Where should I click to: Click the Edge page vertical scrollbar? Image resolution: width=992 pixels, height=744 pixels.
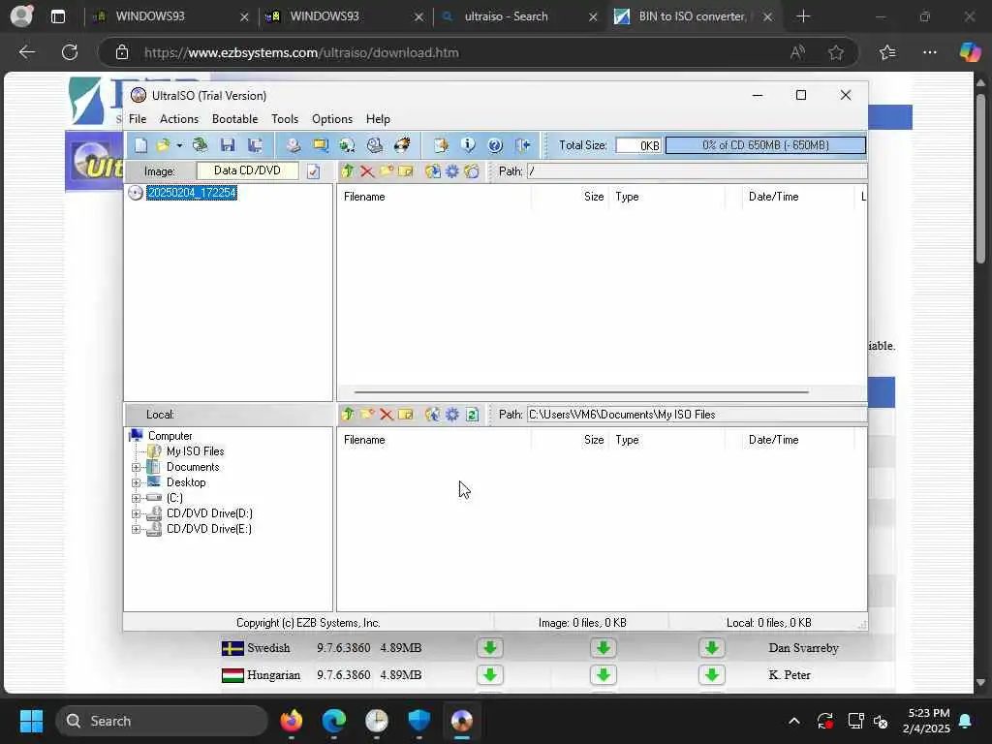980,178
